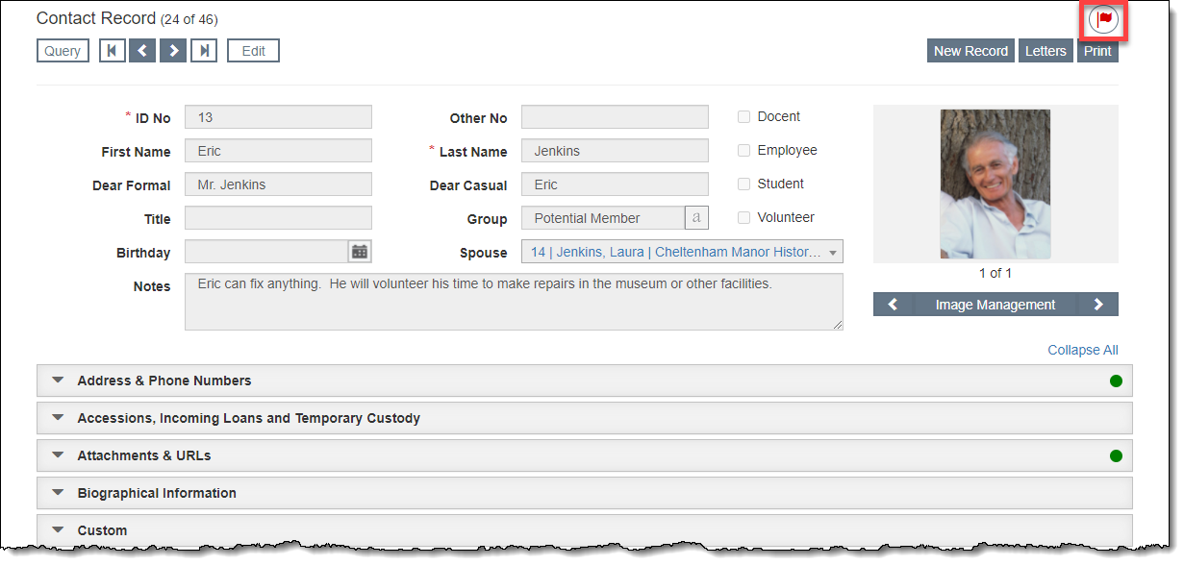
Task: Go to the previous contact record
Action: pos(142,51)
